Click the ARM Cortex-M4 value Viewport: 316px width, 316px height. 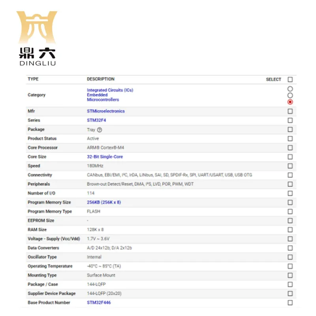[x=105, y=147]
